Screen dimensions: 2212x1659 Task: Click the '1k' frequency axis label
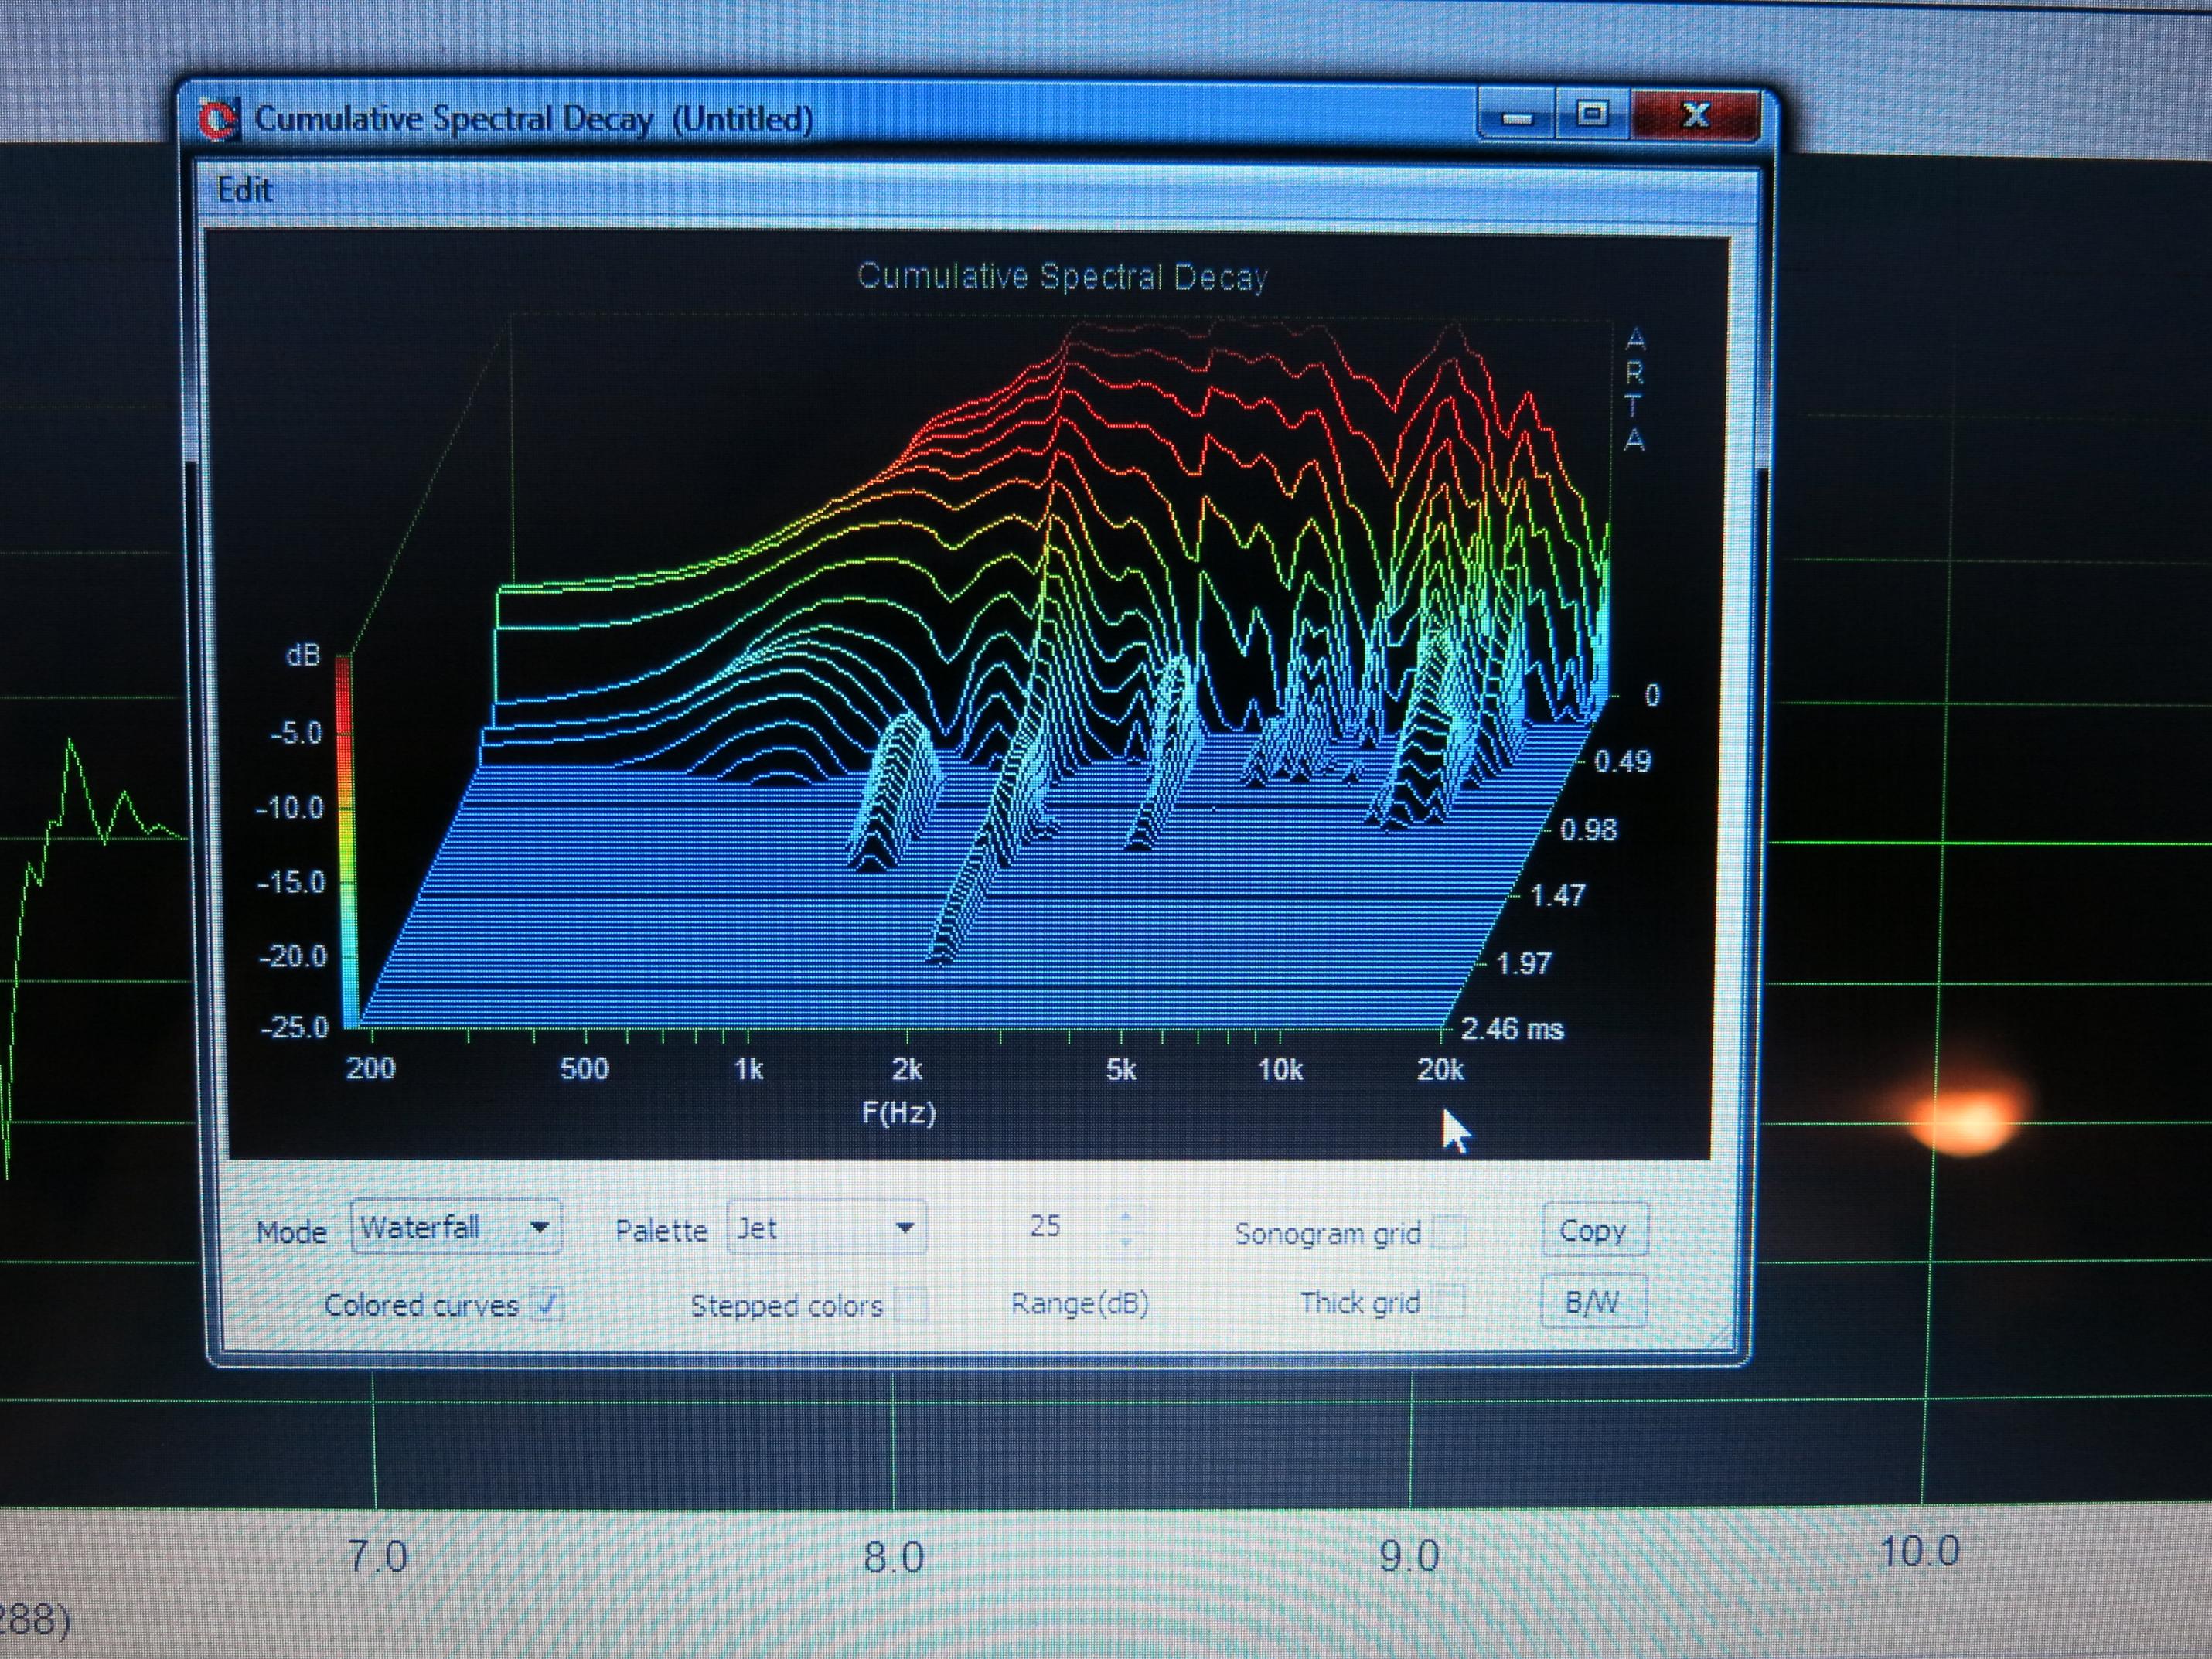(x=748, y=1070)
